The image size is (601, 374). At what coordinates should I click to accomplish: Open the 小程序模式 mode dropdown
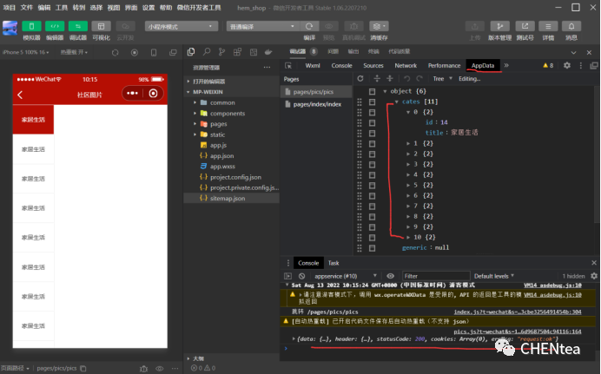coord(176,27)
